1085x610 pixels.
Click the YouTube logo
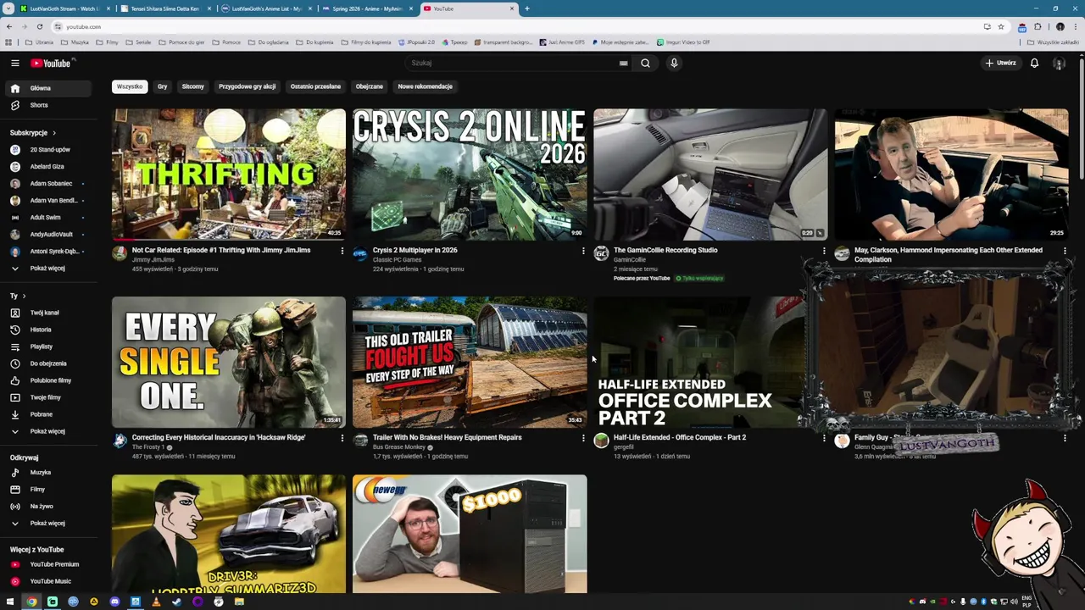(51, 63)
